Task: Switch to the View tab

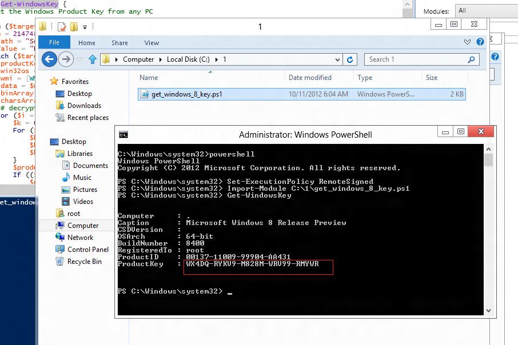Action: pyautogui.click(x=152, y=42)
